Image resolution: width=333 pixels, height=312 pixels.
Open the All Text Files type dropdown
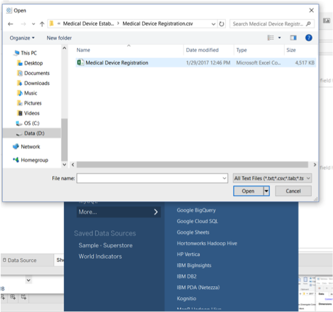[x=272, y=178]
